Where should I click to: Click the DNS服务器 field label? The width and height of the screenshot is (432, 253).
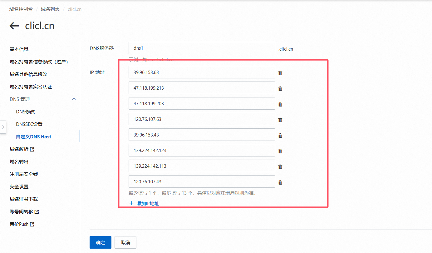102,48
